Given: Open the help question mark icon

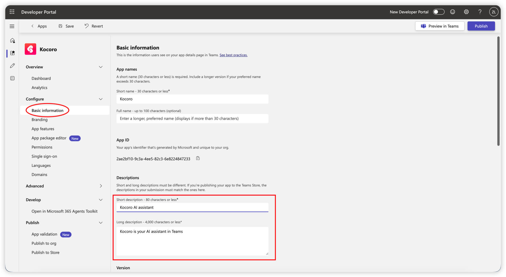Looking at the screenshot, I should [x=480, y=12].
